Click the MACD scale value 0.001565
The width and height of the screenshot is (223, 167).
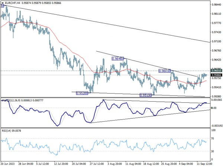click(x=217, y=100)
